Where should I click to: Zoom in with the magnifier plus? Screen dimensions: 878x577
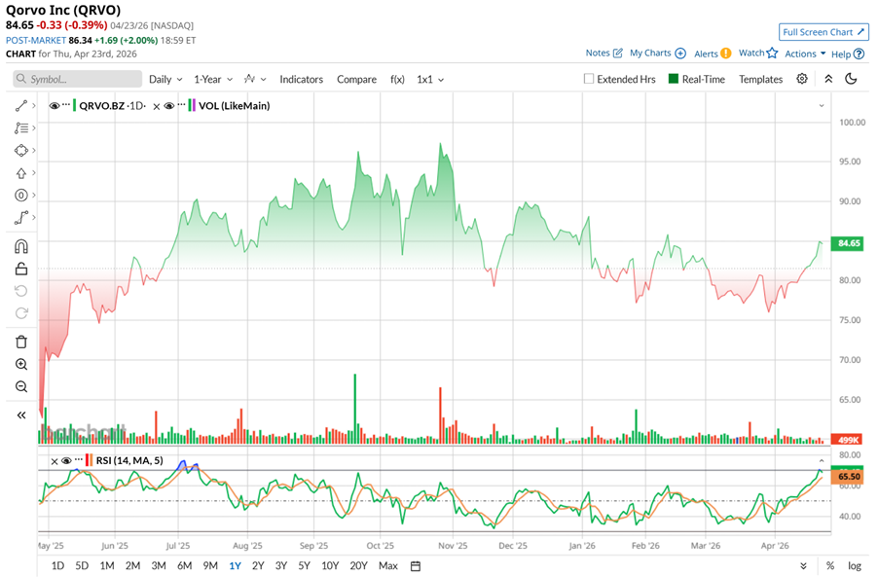tap(21, 364)
